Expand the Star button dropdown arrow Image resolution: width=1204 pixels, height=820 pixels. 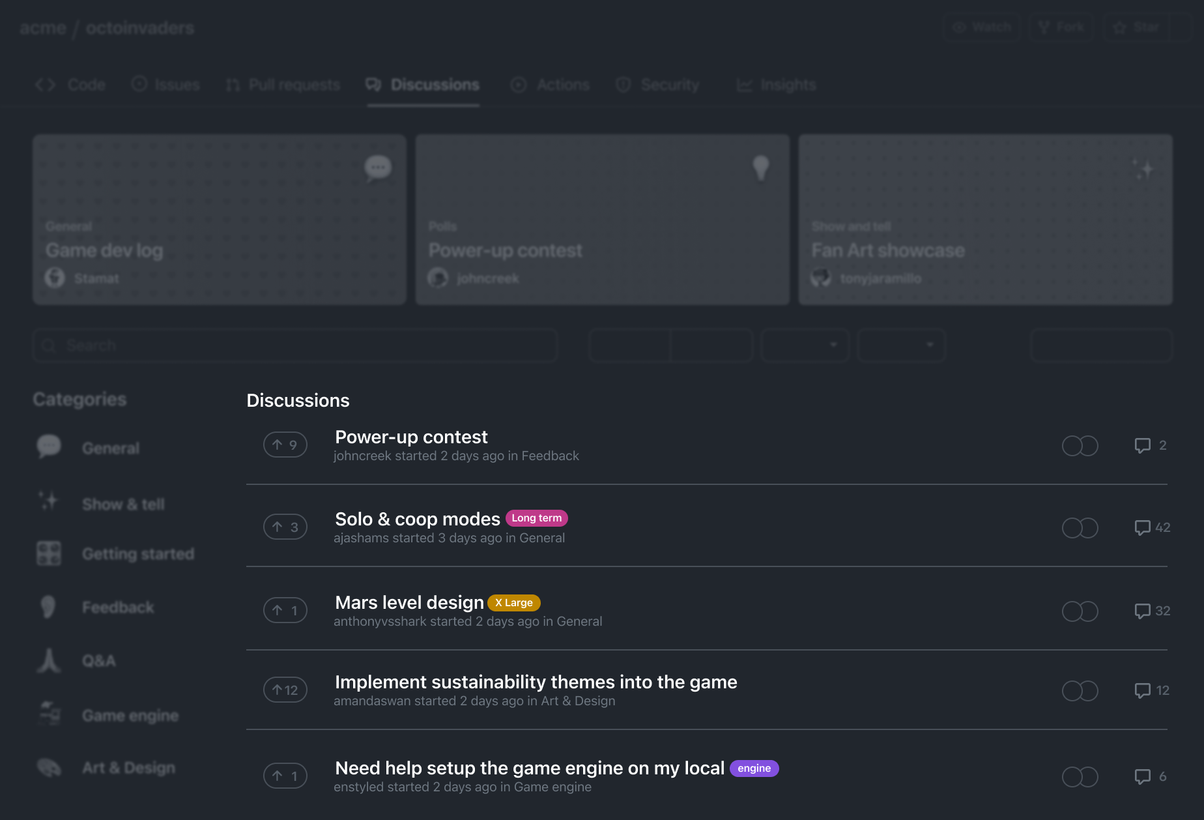(1181, 27)
